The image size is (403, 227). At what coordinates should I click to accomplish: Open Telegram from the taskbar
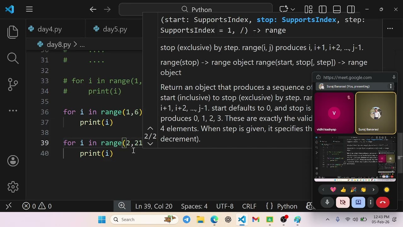(186, 219)
